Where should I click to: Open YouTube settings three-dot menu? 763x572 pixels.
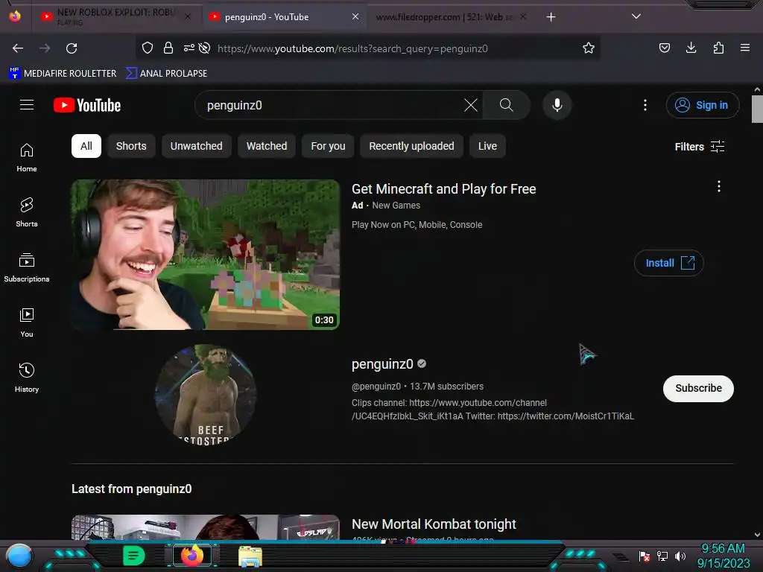click(x=645, y=105)
